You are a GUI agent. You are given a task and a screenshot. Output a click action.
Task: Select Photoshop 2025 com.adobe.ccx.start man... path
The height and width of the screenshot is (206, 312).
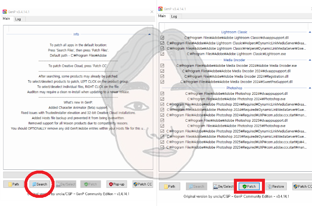tap(237, 147)
